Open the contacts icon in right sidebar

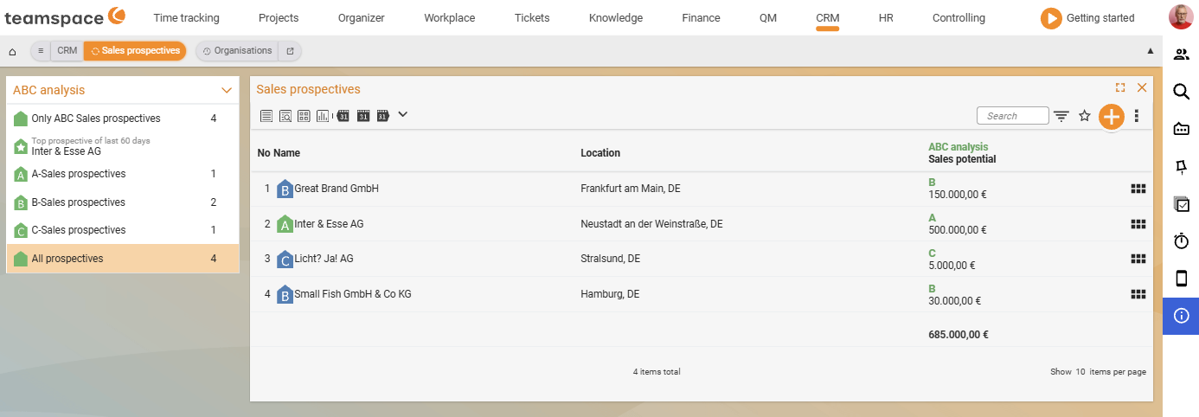pyautogui.click(x=1181, y=55)
